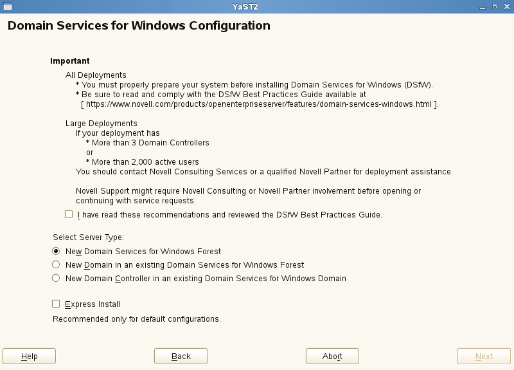The height and width of the screenshot is (370, 514).
Task: Close the YaST2 window
Action: pyautogui.click(x=506, y=6)
